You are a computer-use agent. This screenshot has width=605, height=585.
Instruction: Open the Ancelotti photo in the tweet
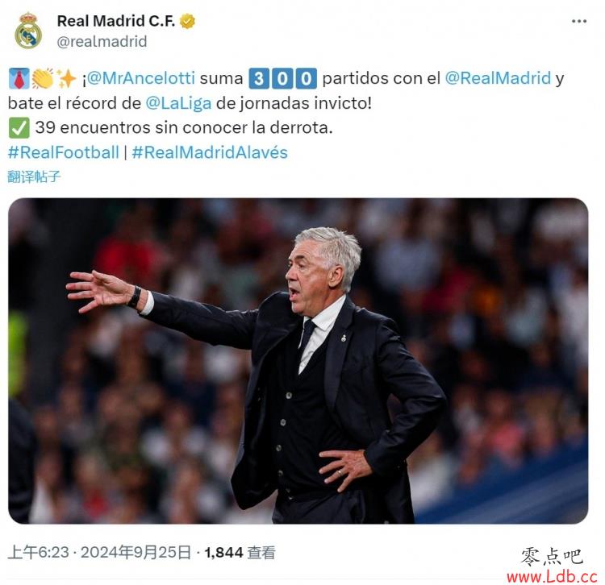(x=298, y=361)
